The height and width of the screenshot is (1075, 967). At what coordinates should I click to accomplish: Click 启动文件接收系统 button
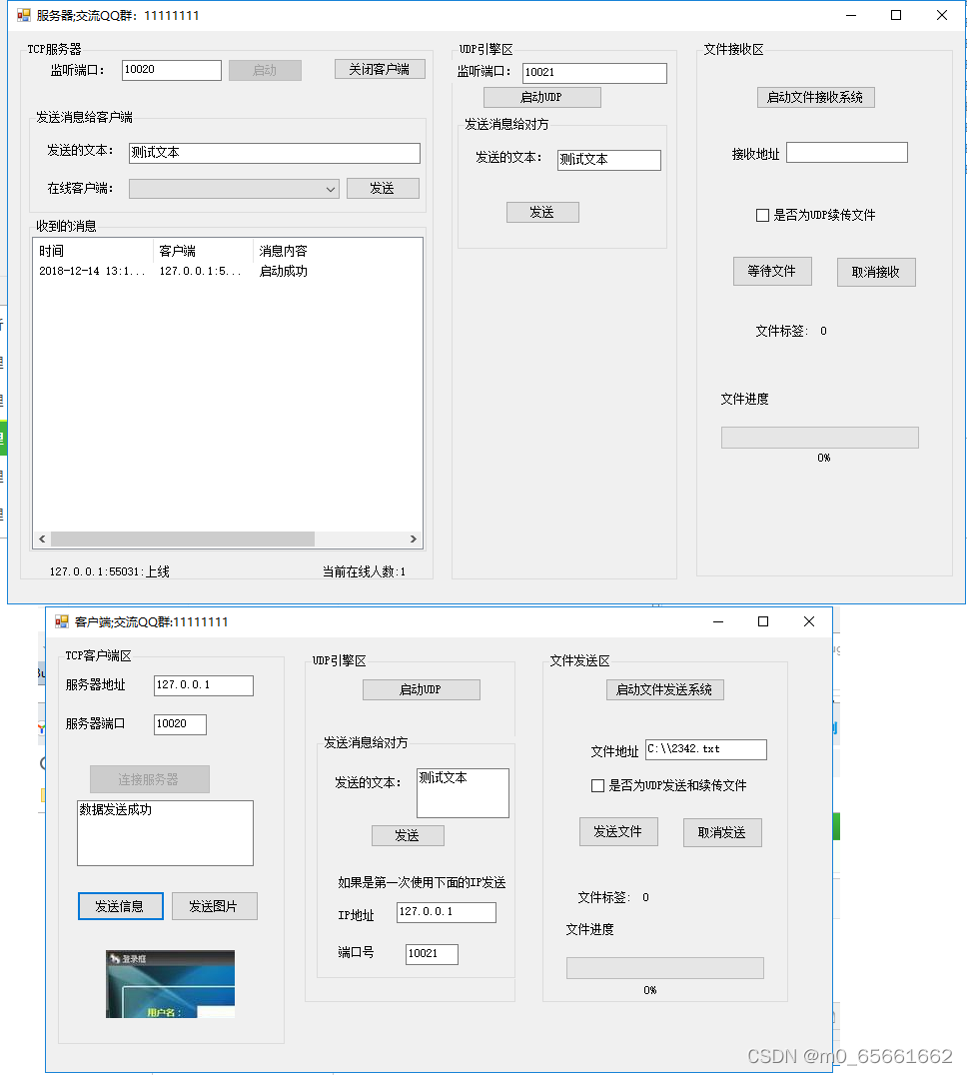815,97
